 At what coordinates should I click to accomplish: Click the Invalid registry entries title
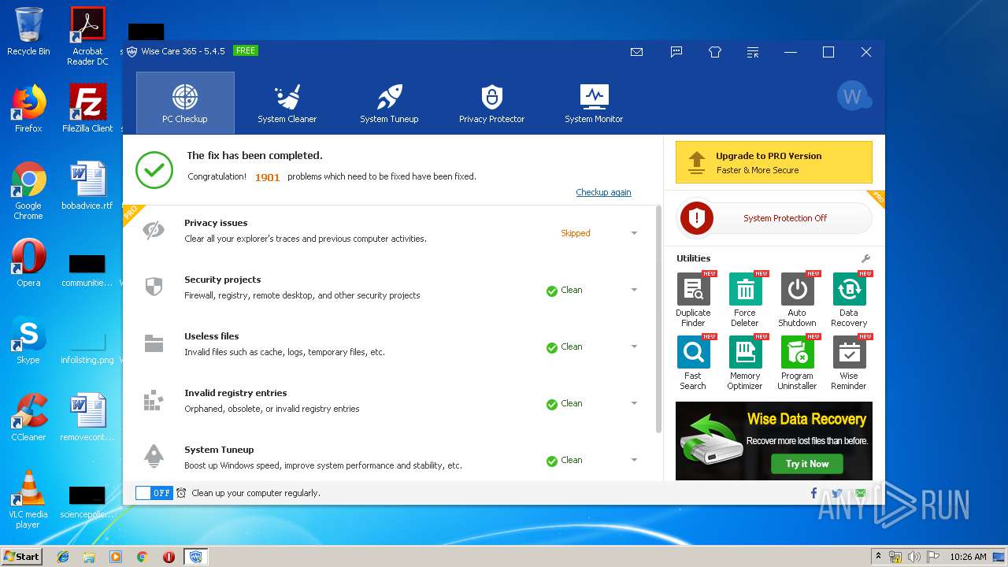pos(235,393)
